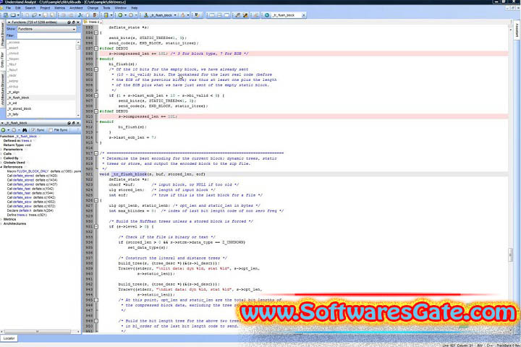Click the bookmark U icon in toolbar
Viewport: 521px width, 347px height.
coord(197,15)
